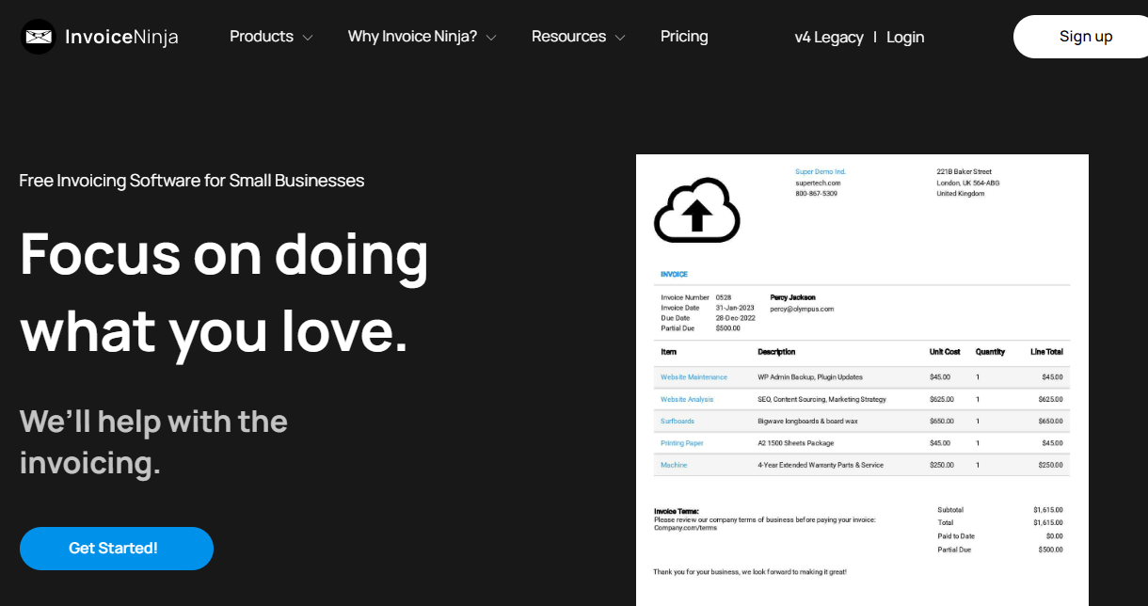The width and height of the screenshot is (1148, 606).
Task: Click the 221B Baker Street address
Action: click(964, 171)
